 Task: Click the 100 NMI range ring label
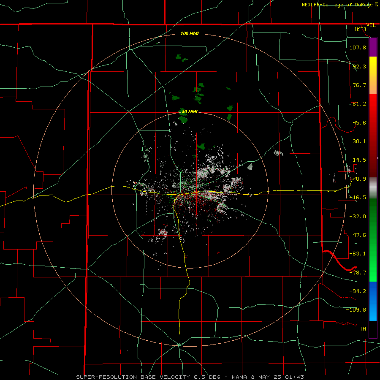point(190,33)
